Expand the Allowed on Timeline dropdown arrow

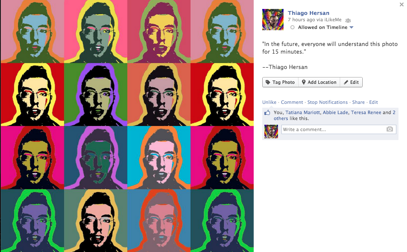pos(352,27)
